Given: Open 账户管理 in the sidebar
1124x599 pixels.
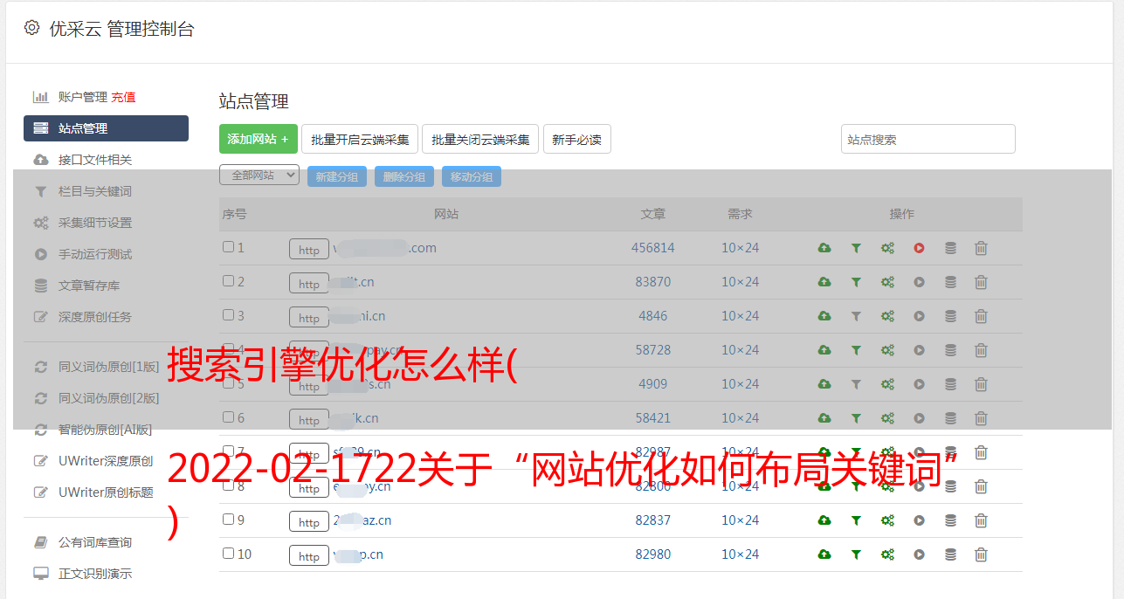Looking at the screenshot, I should coord(82,97).
